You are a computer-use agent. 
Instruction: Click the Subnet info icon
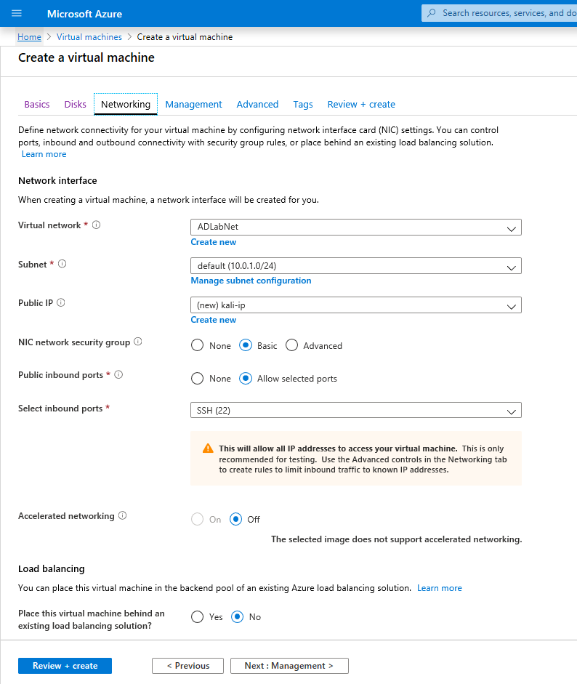click(62, 265)
